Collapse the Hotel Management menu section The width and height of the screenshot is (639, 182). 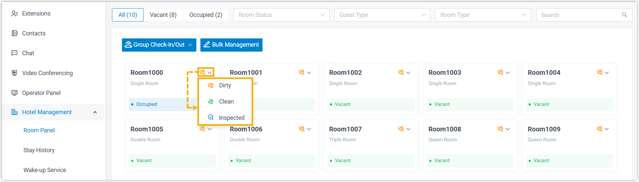[95, 112]
